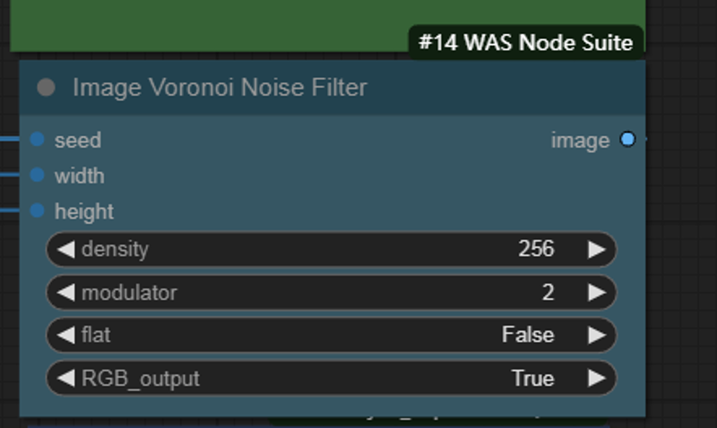The height and width of the screenshot is (428, 717).
Task: Click the image output connector dot
Action: 628,140
